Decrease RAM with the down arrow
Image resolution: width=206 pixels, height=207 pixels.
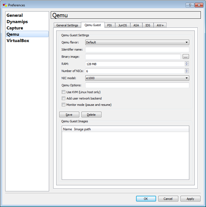(x=187, y=65)
